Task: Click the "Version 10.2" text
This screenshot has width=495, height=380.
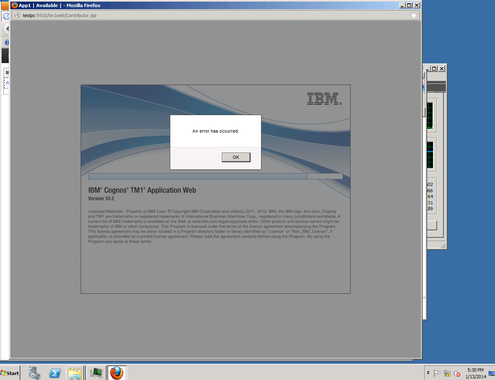Action: point(101,199)
